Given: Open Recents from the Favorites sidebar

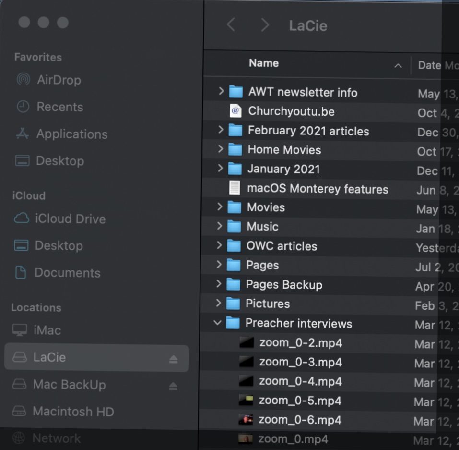Looking at the screenshot, I should [59, 107].
